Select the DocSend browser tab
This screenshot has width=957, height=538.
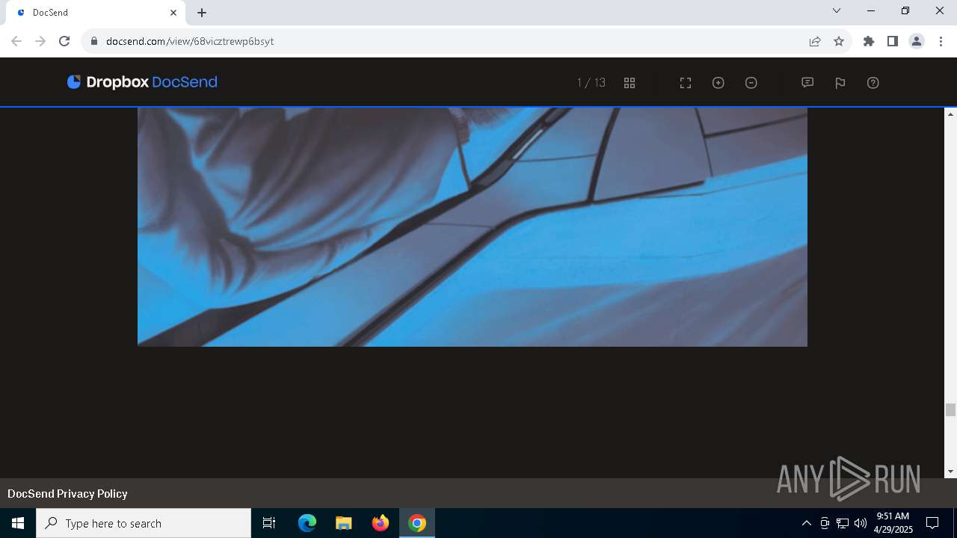(97, 13)
